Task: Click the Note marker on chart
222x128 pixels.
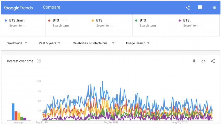Action: click(x=59, y=118)
